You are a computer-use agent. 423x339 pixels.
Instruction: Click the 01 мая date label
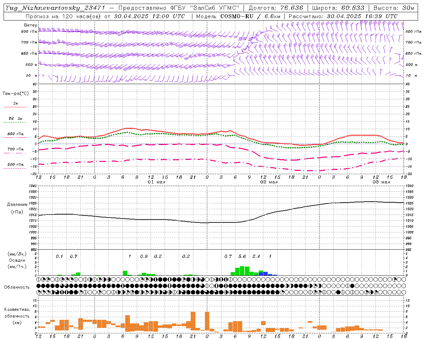[x=156, y=182]
